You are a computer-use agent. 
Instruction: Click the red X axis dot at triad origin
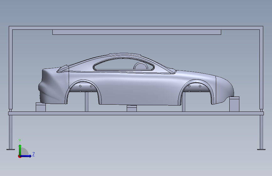[x=19, y=156]
